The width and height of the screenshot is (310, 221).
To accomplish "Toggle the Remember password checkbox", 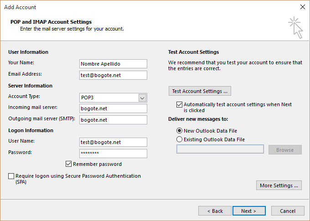I will pyautogui.click(x=69, y=164).
